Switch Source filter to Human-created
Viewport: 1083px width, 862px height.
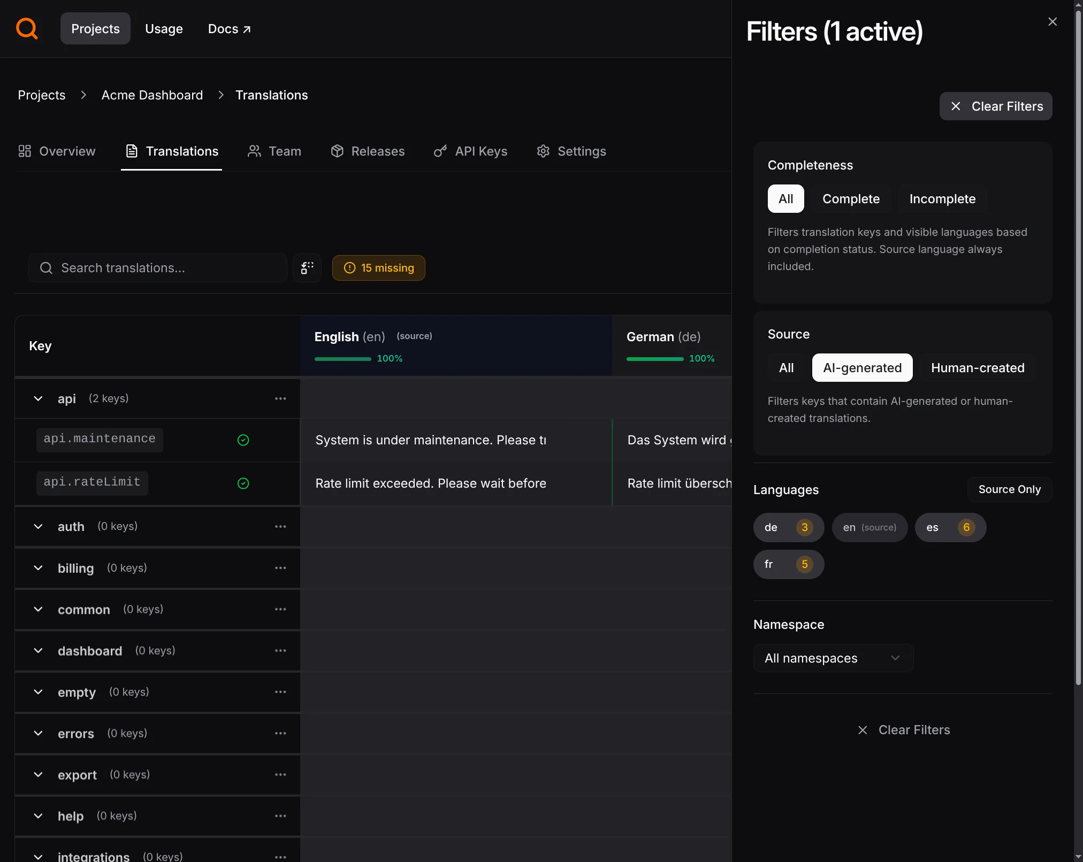coord(977,368)
